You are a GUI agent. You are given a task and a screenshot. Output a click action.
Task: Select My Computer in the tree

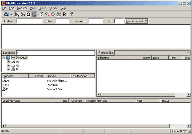point(19,58)
